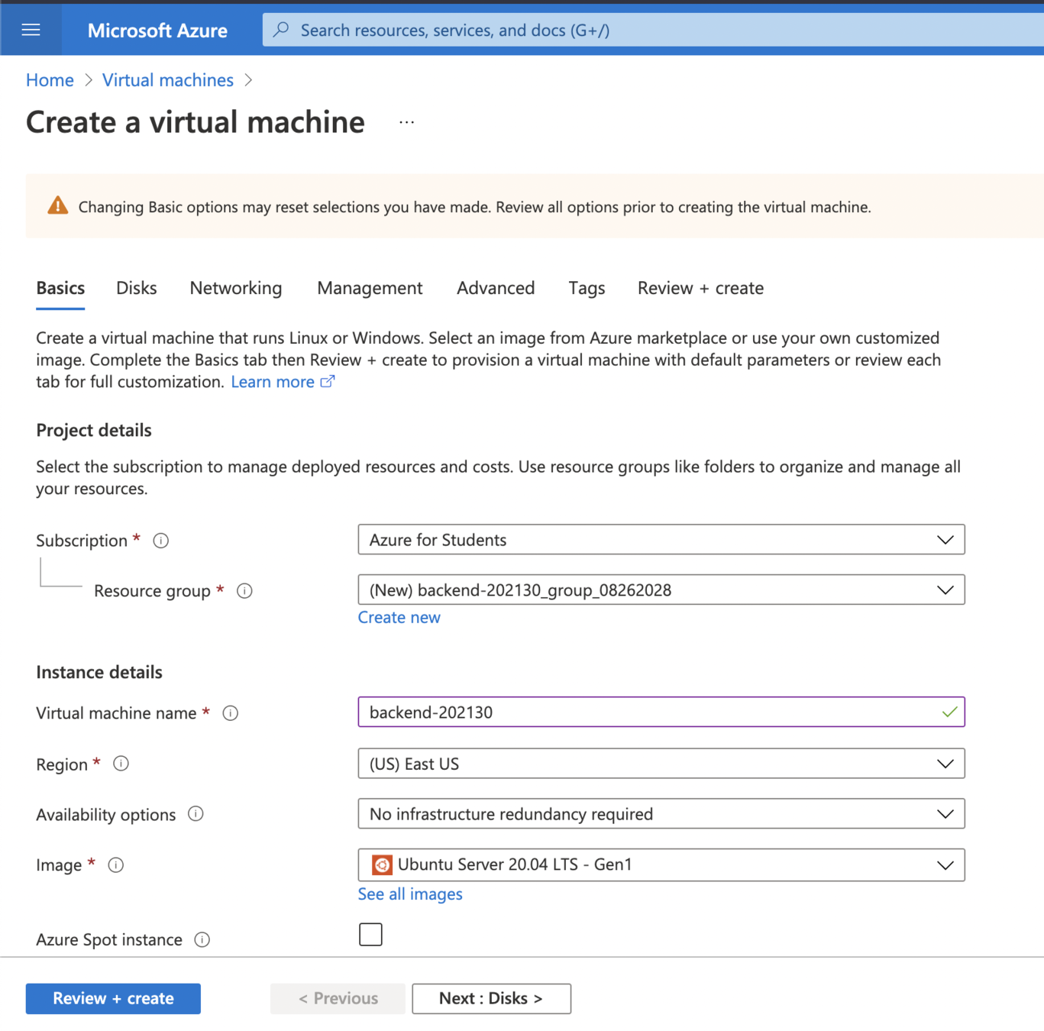Follow the Home breadcrumb link

tap(50, 80)
